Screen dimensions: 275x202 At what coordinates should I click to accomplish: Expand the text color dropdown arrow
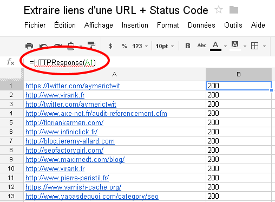coord(225,47)
